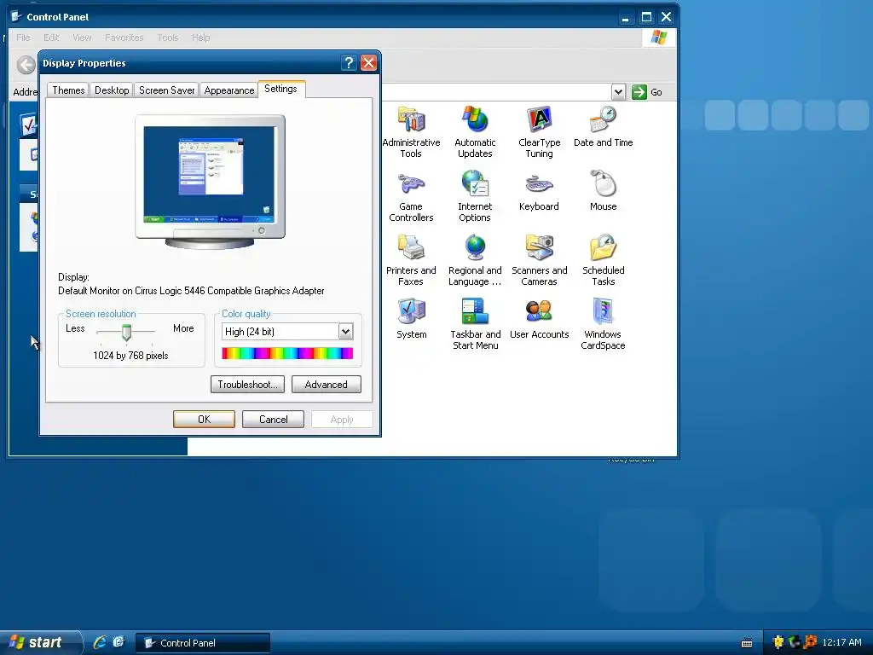Screen dimensions: 873x655
Task: Click the Control Panel taskbar button
Action: pos(203,643)
